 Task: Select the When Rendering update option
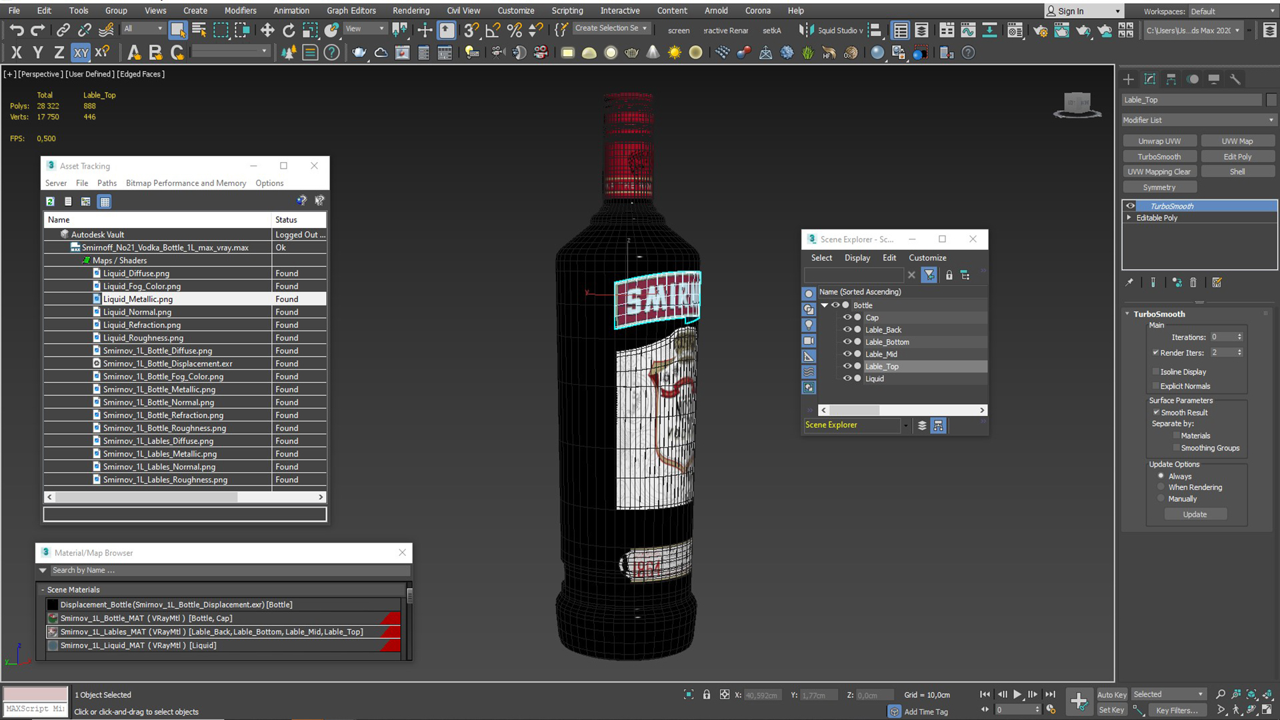coord(1161,487)
